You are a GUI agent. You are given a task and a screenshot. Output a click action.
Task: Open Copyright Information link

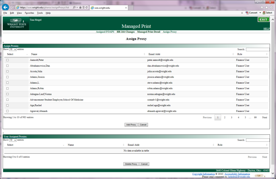point(204,174)
